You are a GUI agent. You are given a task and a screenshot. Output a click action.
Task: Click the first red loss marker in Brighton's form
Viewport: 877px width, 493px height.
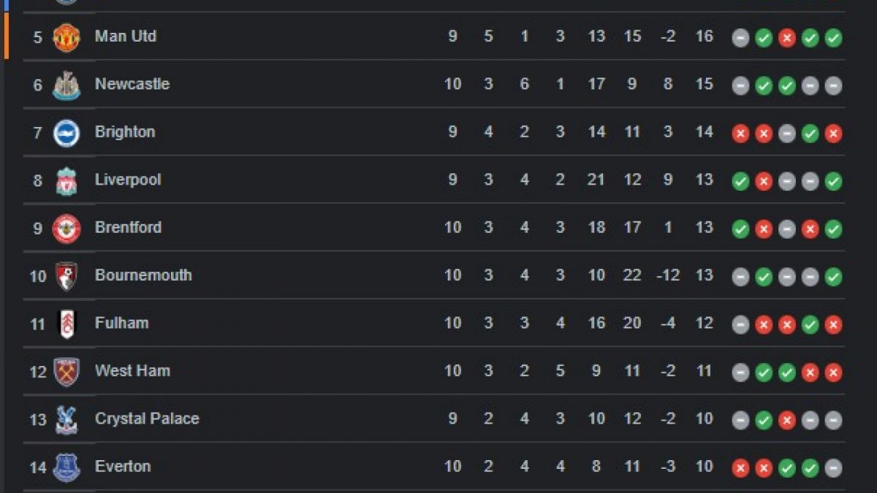(739, 132)
